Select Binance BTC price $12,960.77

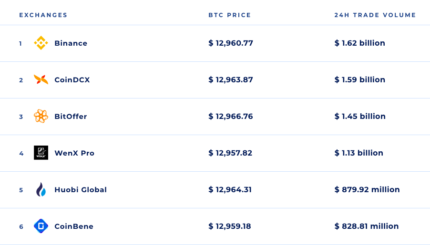[x=231, y=43]
